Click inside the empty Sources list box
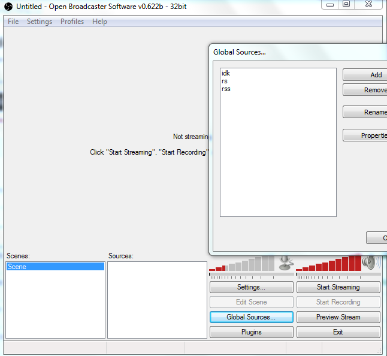 pyautogui.click(x=157, y=300)
